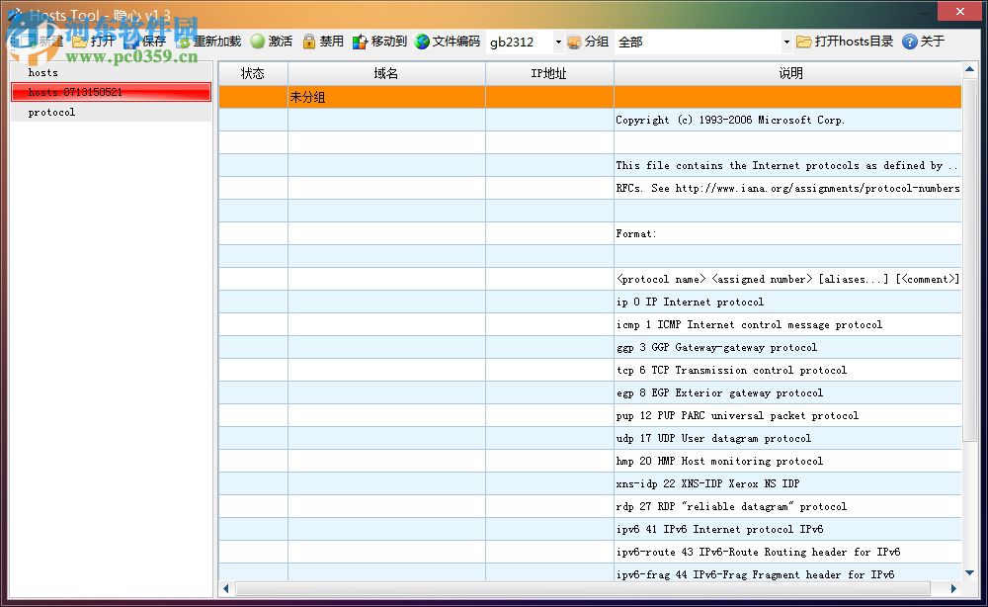Sort by the 域名 column header

386,73
